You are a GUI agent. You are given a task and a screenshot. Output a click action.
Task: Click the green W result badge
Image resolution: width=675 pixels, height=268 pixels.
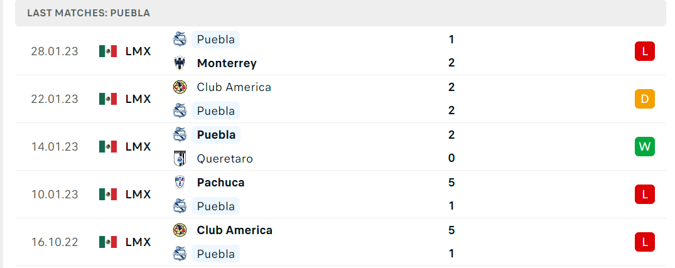[x=644, y=147]
